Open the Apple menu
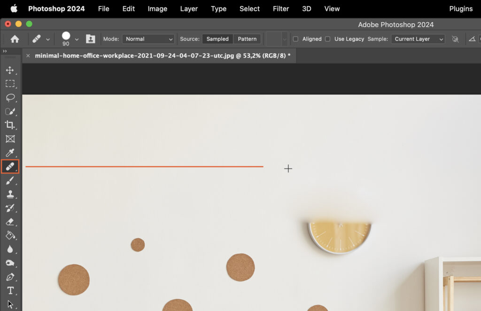481x311 pixels. 13,8
